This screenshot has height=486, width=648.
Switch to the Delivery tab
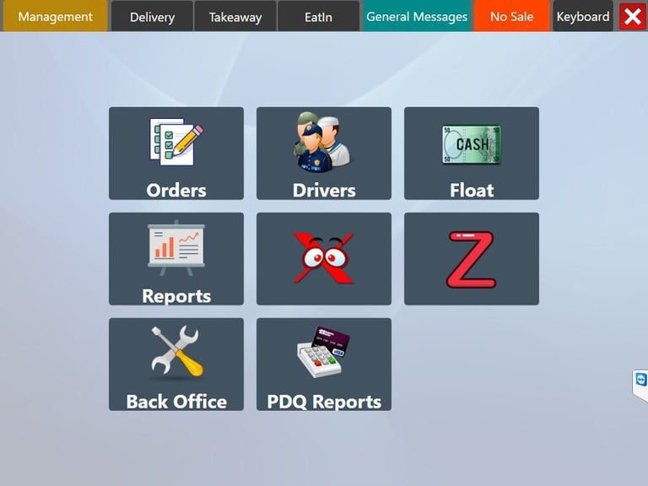point(152,16)
